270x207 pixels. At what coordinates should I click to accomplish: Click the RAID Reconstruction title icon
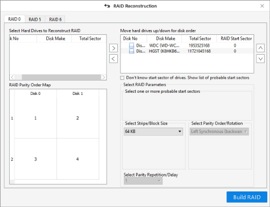[107, 6]
